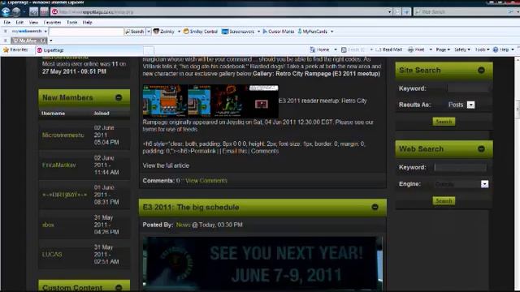This screenshot has width=520, height=292.
Task: Open the Gallery: Retro City Rampage link
Action: [316, 74]
